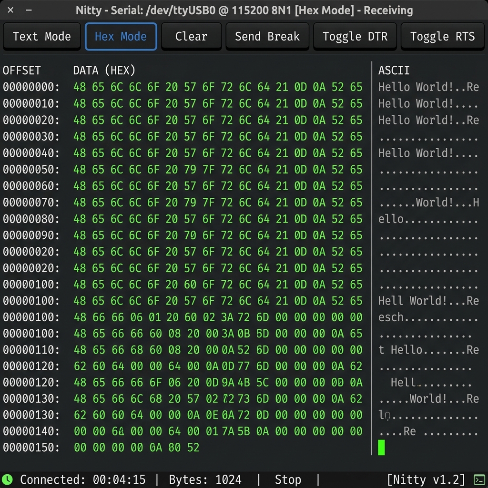The width and height of the screenshot is (488, 488).
Task: Minimize the Nitty window
Action: [29, 10]
